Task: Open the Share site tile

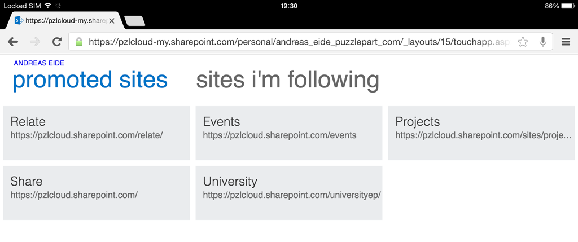Action: click(x=97, y=193)
